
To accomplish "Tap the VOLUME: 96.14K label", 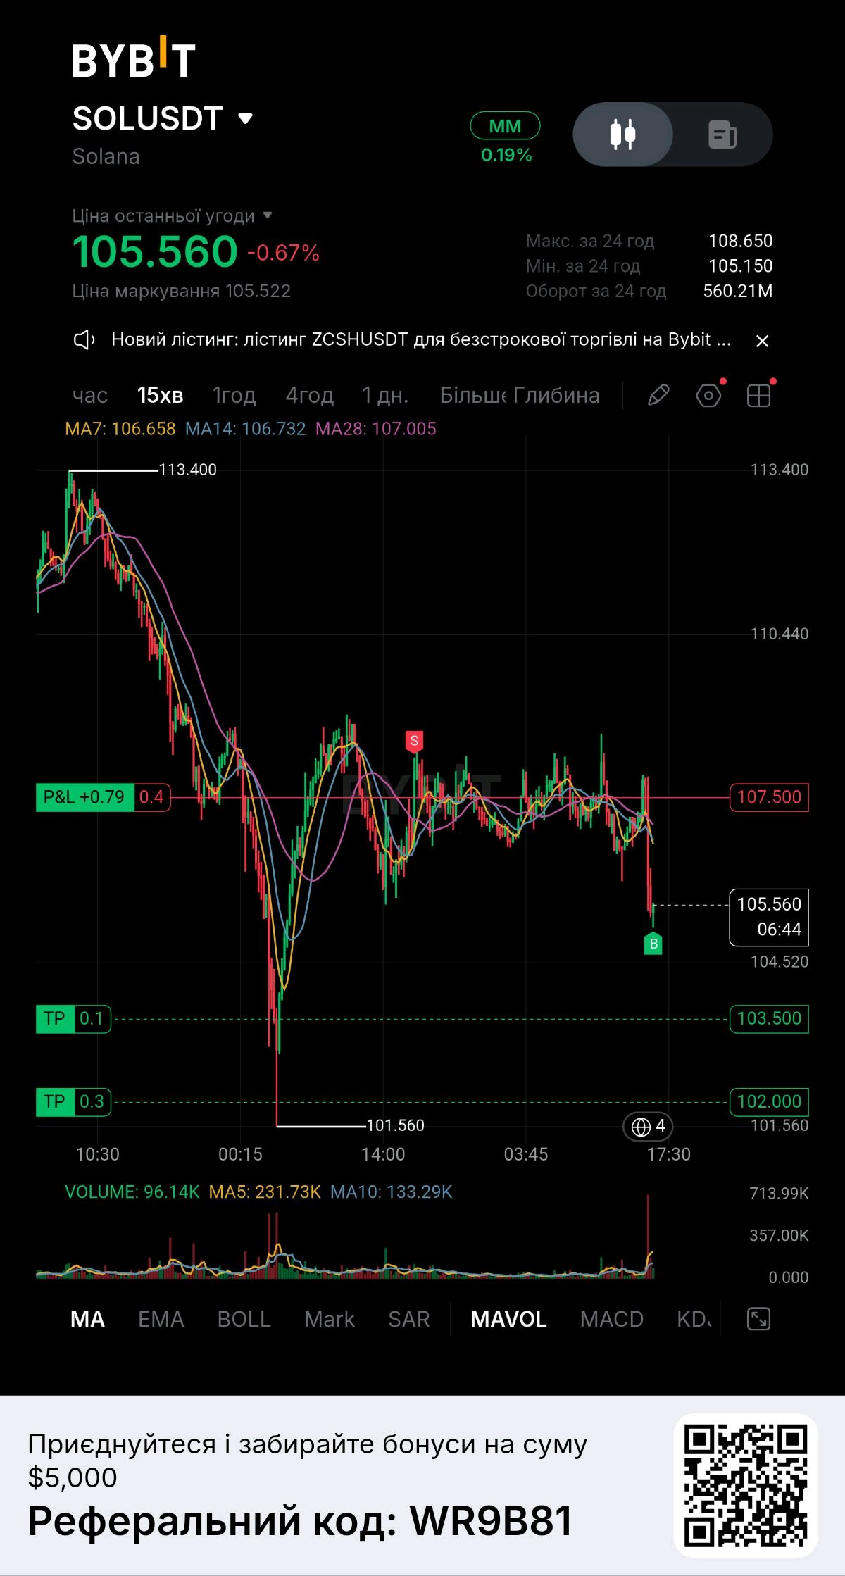I will [x=132, y=1192].
